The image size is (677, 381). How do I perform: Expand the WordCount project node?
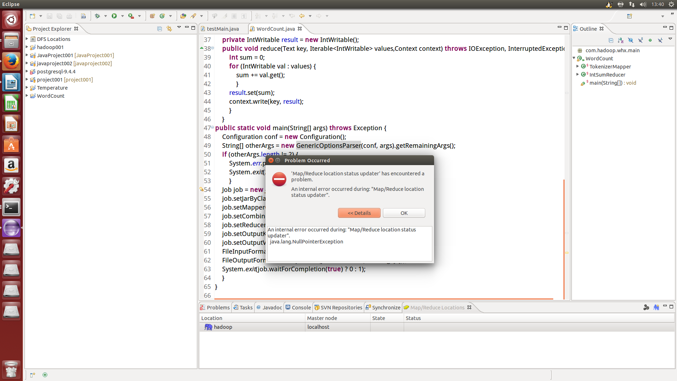click(x=27, y=96)
